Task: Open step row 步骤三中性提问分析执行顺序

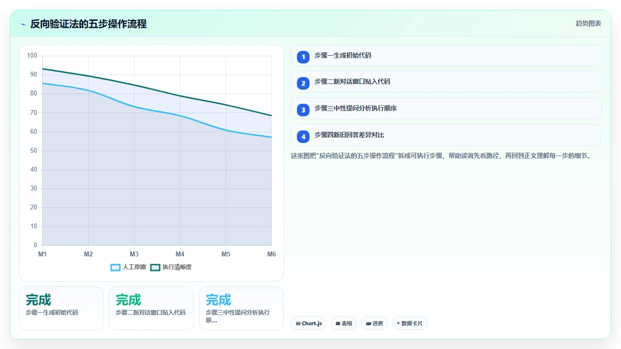Action: 446,109
